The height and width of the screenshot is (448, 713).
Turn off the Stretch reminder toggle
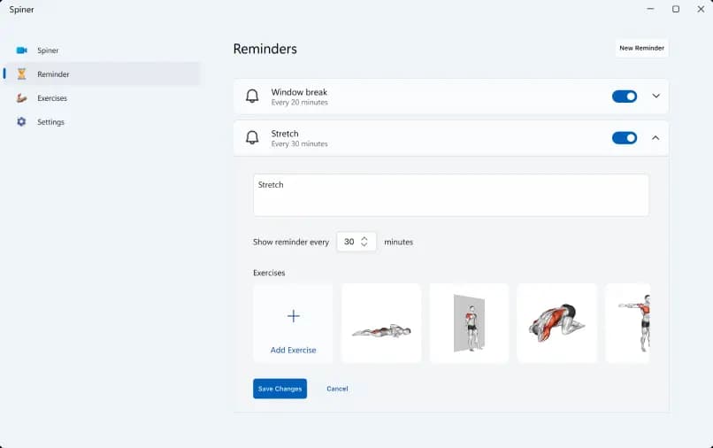pyautogui.click(x=624, y=138)
